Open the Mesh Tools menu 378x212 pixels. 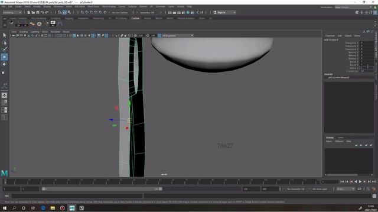(93, 6)
